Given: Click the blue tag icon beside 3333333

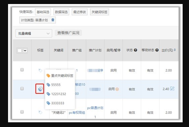Looking at the screenshot, I should click(48, 103).
